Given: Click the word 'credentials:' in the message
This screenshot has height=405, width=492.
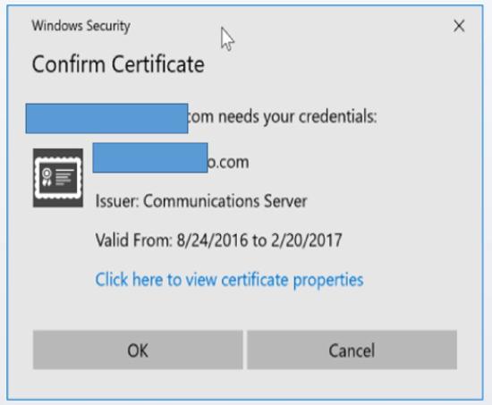Looking at the screenshot, I should pyautogui.click(x=337, y=117).
